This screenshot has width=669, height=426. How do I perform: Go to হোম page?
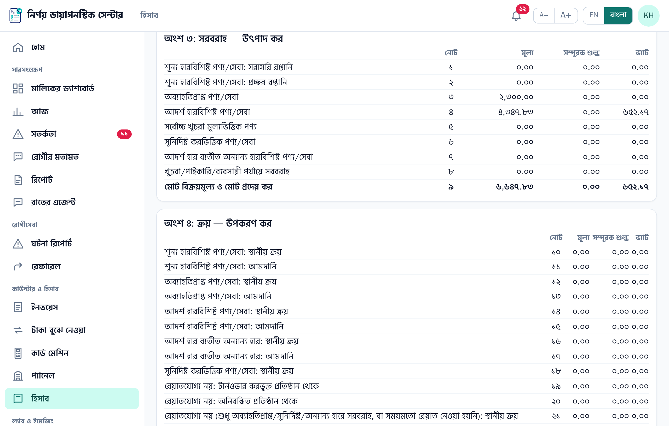tap(72, 48)
